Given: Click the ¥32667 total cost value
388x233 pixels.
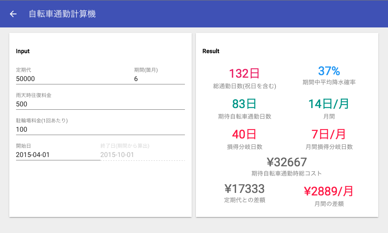Looking at the screenshot, I should (x=287, y=162).
